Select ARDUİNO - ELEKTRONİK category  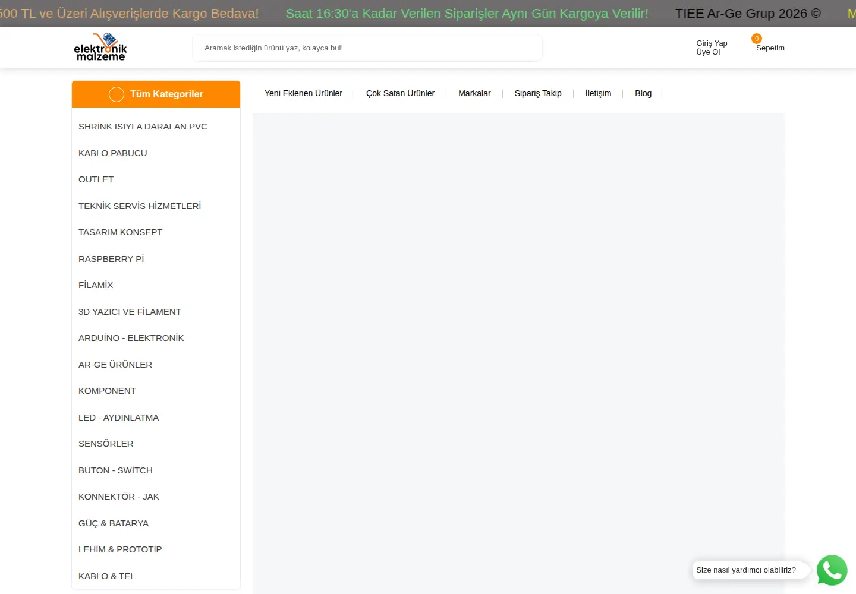click(131, 338)
